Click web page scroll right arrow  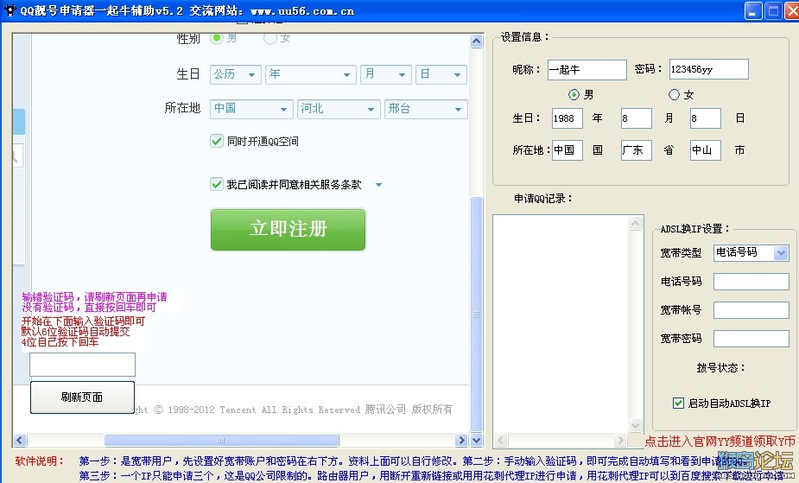point(461,440)
